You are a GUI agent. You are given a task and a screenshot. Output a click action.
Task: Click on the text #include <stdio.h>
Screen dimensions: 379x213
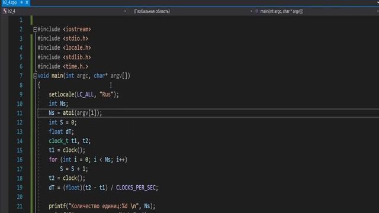(63, 38)
